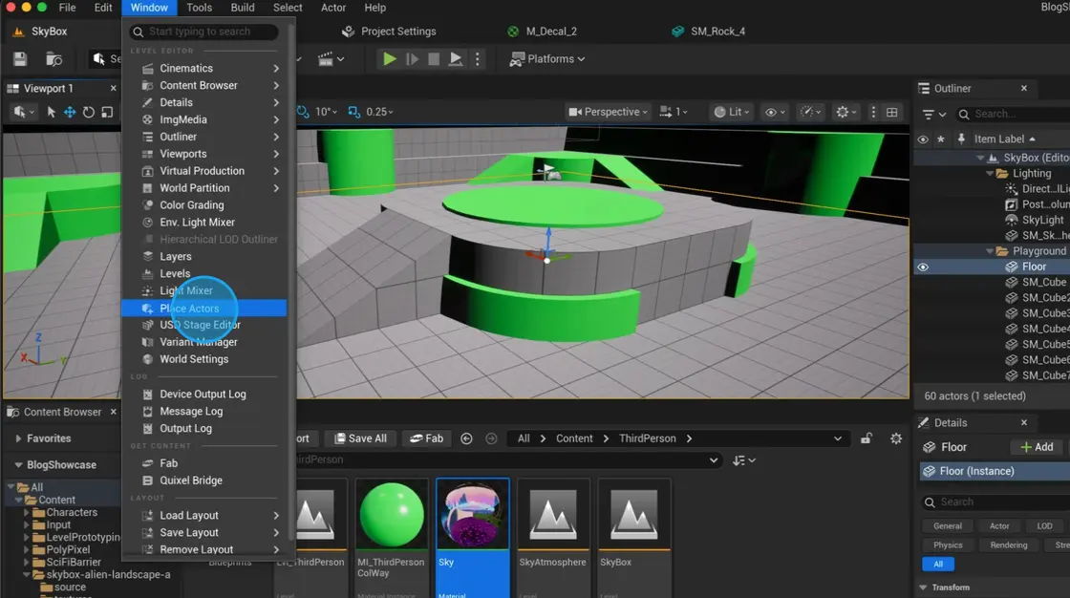Start playing the level in the viewport

[x=388, y=58]
